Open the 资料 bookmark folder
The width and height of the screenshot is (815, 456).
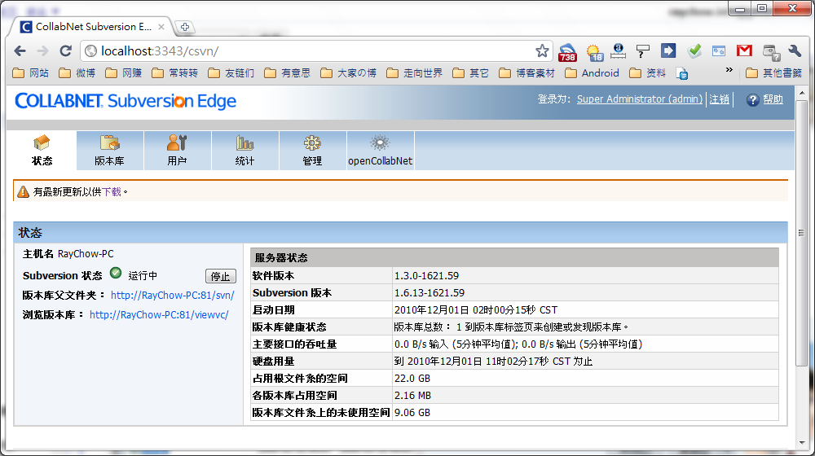click(x=648, y=73)
